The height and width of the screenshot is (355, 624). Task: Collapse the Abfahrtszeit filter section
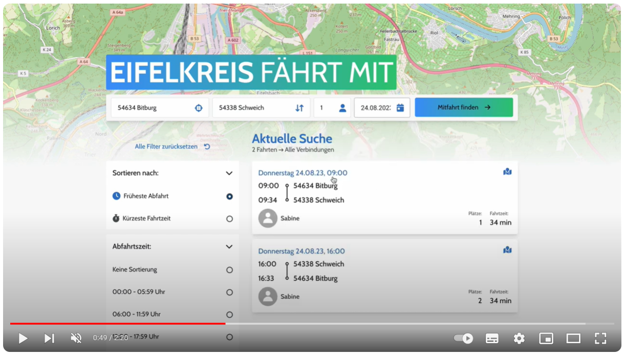(229, 246)
